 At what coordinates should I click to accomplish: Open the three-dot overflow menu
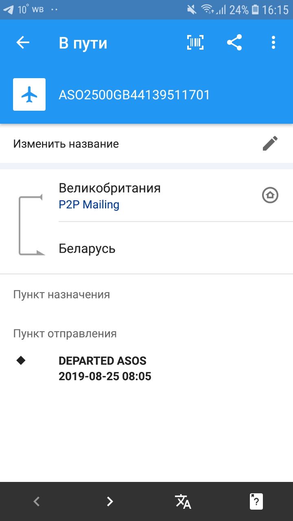click(x=273, y=42)
